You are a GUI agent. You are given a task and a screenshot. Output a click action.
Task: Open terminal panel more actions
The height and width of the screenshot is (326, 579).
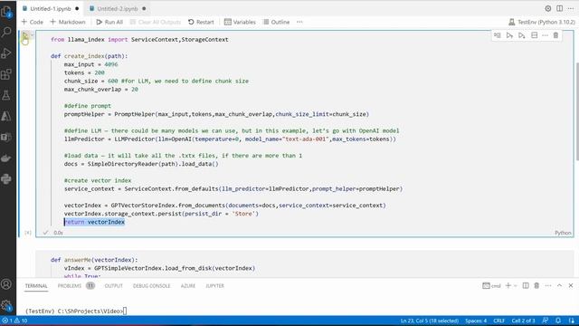[548, 285]
